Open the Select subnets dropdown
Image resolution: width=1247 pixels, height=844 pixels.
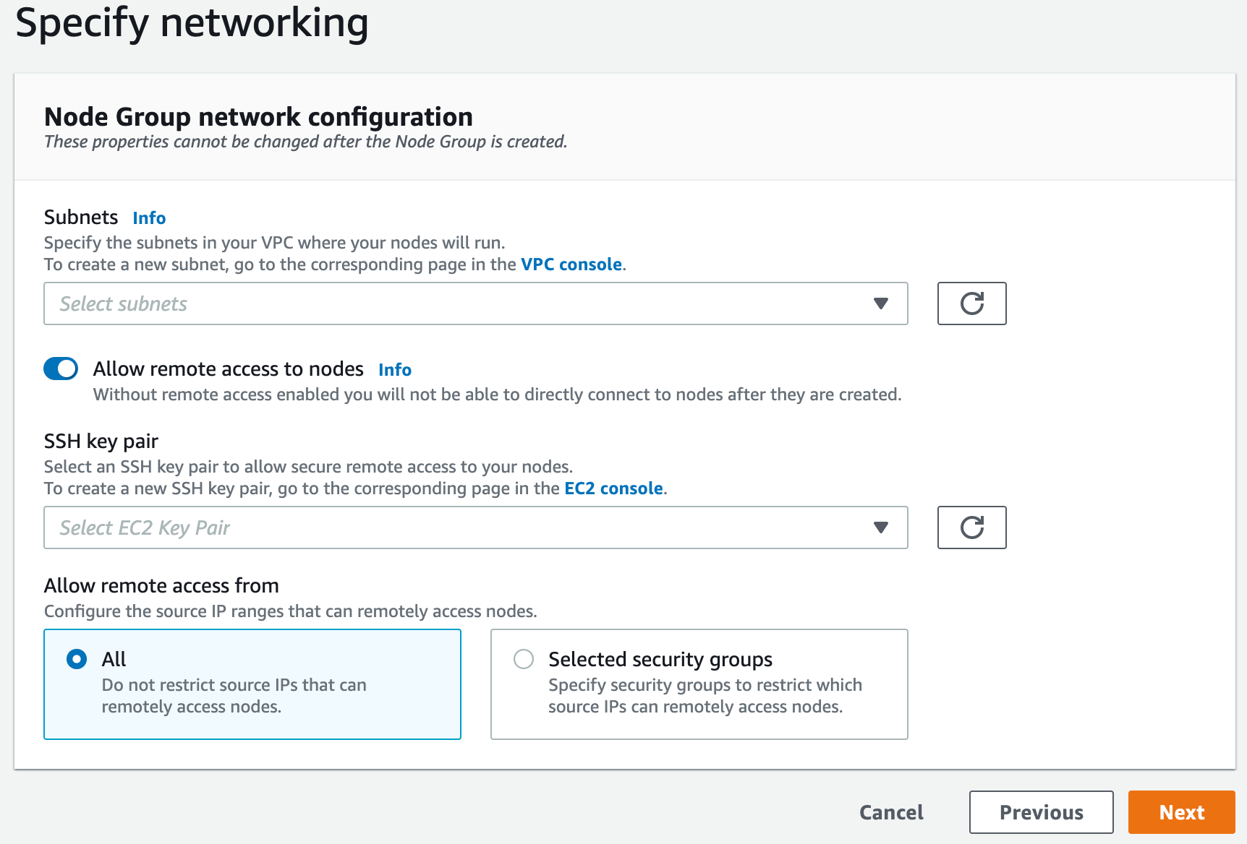click(475, 303)
